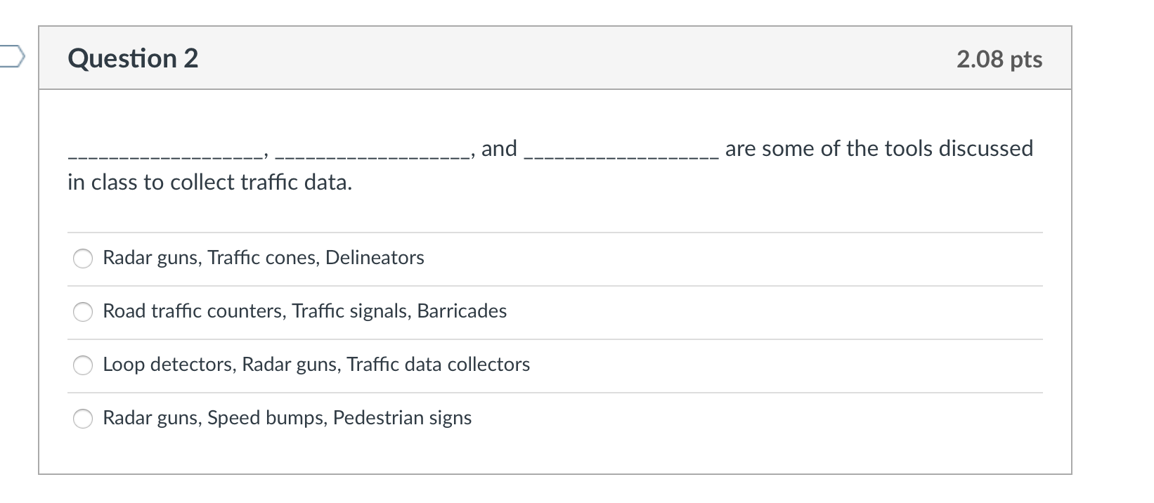Click the first blank in the question

click(165, 151)
